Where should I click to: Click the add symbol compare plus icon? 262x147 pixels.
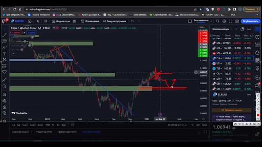[x=29, y=21]
